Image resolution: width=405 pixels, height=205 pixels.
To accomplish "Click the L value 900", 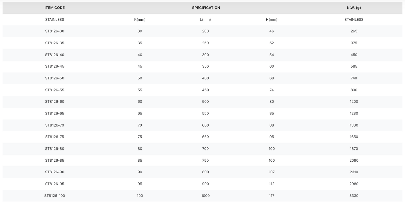I will click(205, 184).
